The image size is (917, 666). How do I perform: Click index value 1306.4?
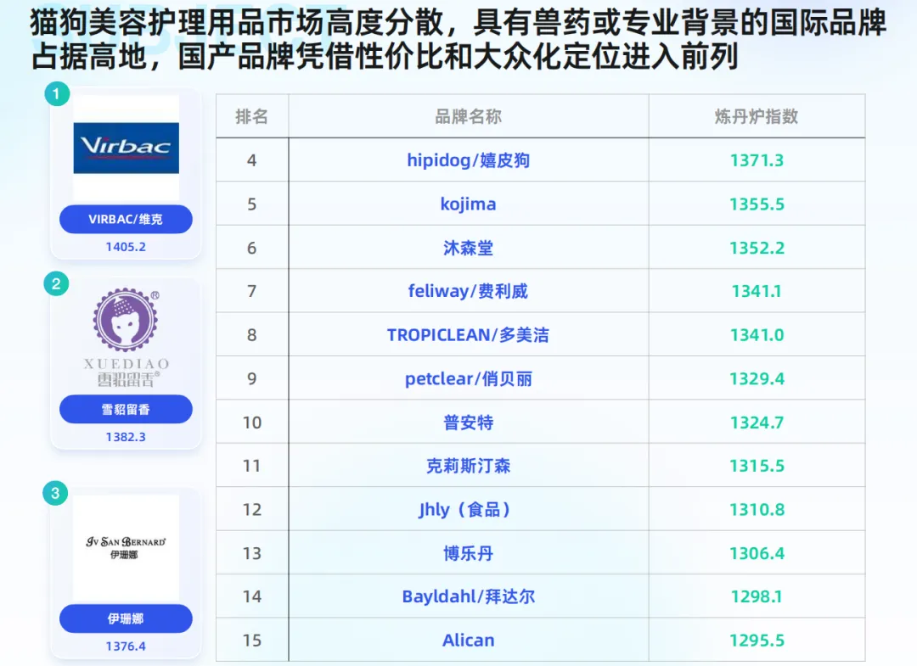point(757,553)
